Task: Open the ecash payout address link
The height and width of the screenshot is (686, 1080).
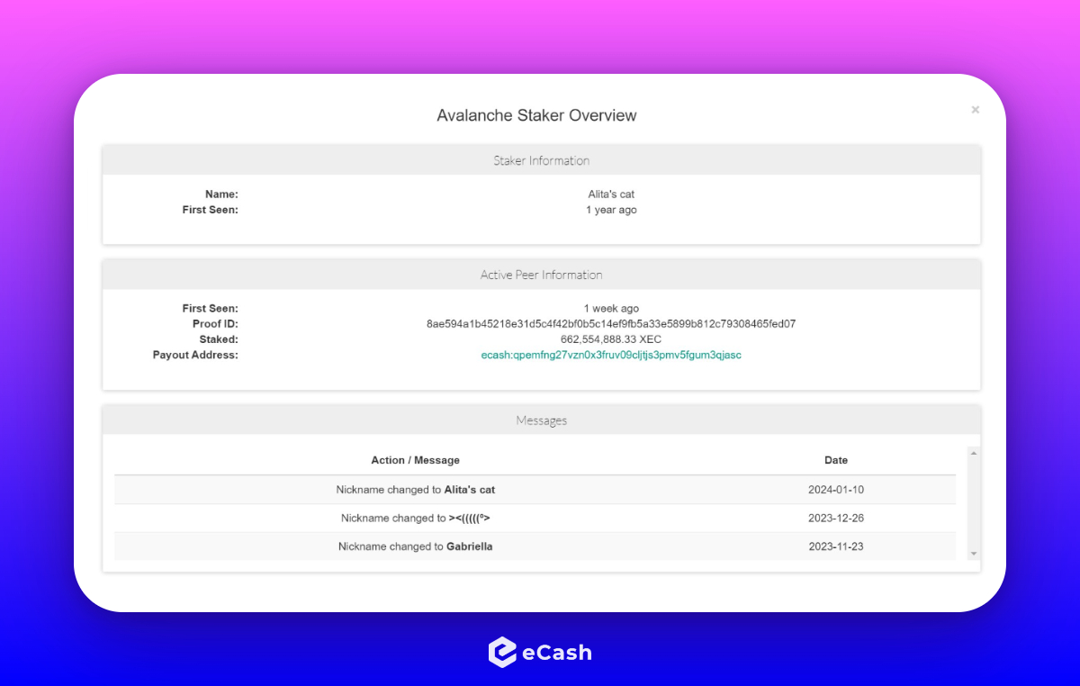Action: click(611, 355)
